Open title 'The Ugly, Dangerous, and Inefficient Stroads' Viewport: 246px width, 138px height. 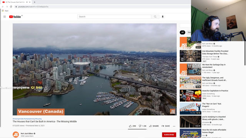pos(214,79)
